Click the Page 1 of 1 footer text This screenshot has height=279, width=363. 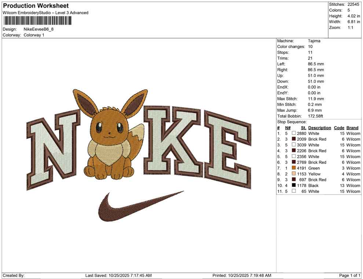[349, 275]
